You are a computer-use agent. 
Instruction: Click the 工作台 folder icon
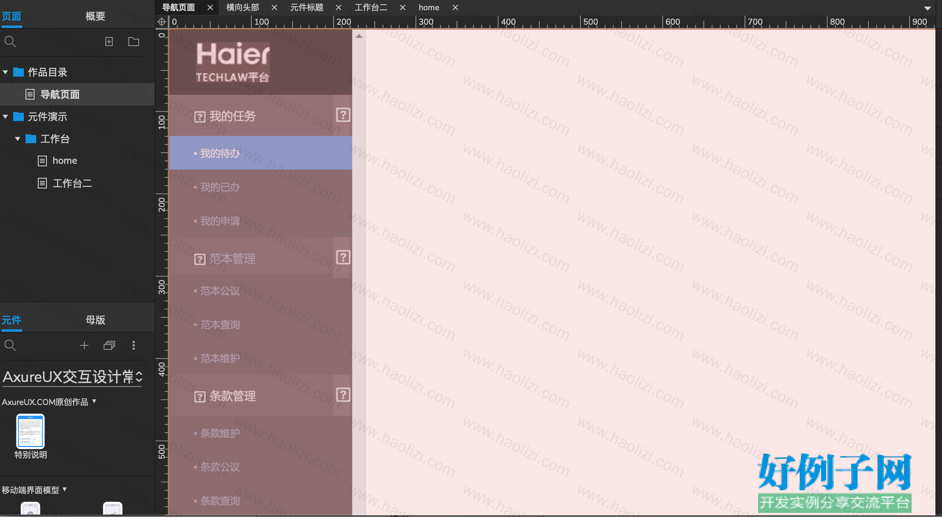tap(31, 139)
